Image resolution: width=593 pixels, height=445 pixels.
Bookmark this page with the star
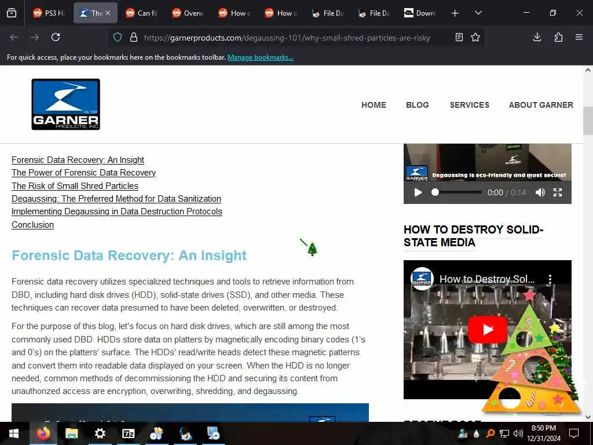coord(475,38)
